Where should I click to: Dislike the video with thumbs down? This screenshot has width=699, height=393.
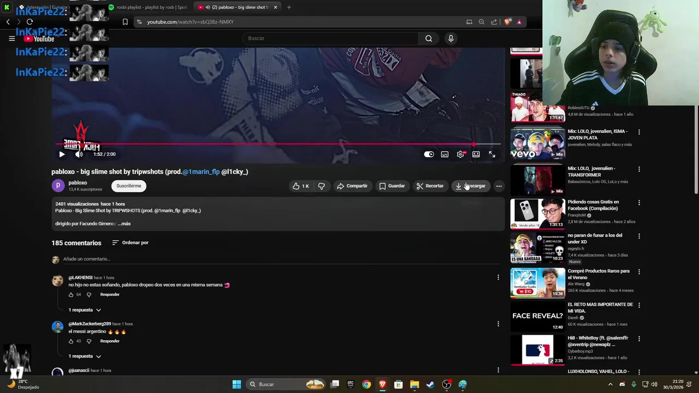(322, 186)
